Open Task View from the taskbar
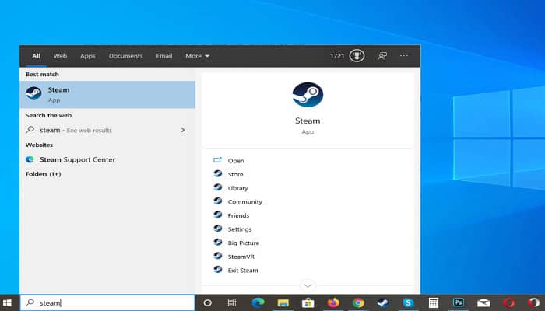Screen dimensions: 545x311 [232, 302]
